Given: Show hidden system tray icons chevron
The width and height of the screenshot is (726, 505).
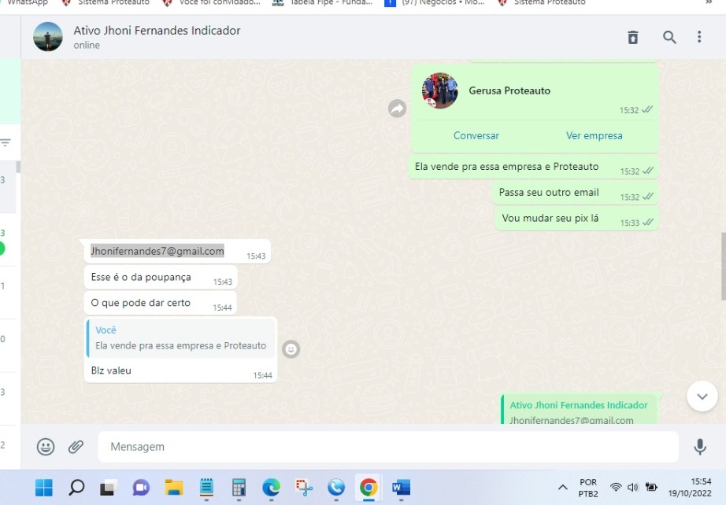Looking at the screenshot, I should (x=562, y=488).
